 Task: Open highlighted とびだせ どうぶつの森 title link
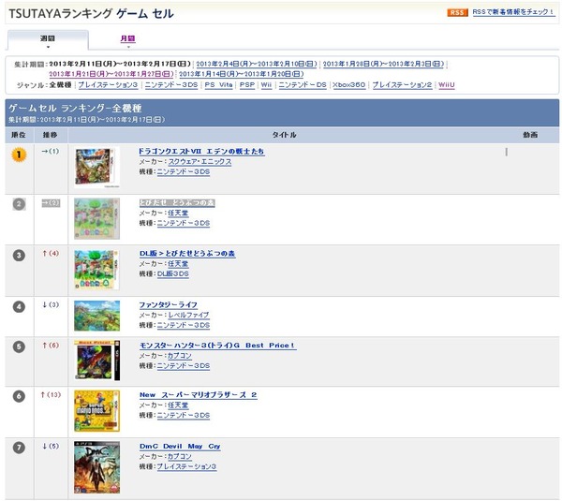tap(177, 203)
